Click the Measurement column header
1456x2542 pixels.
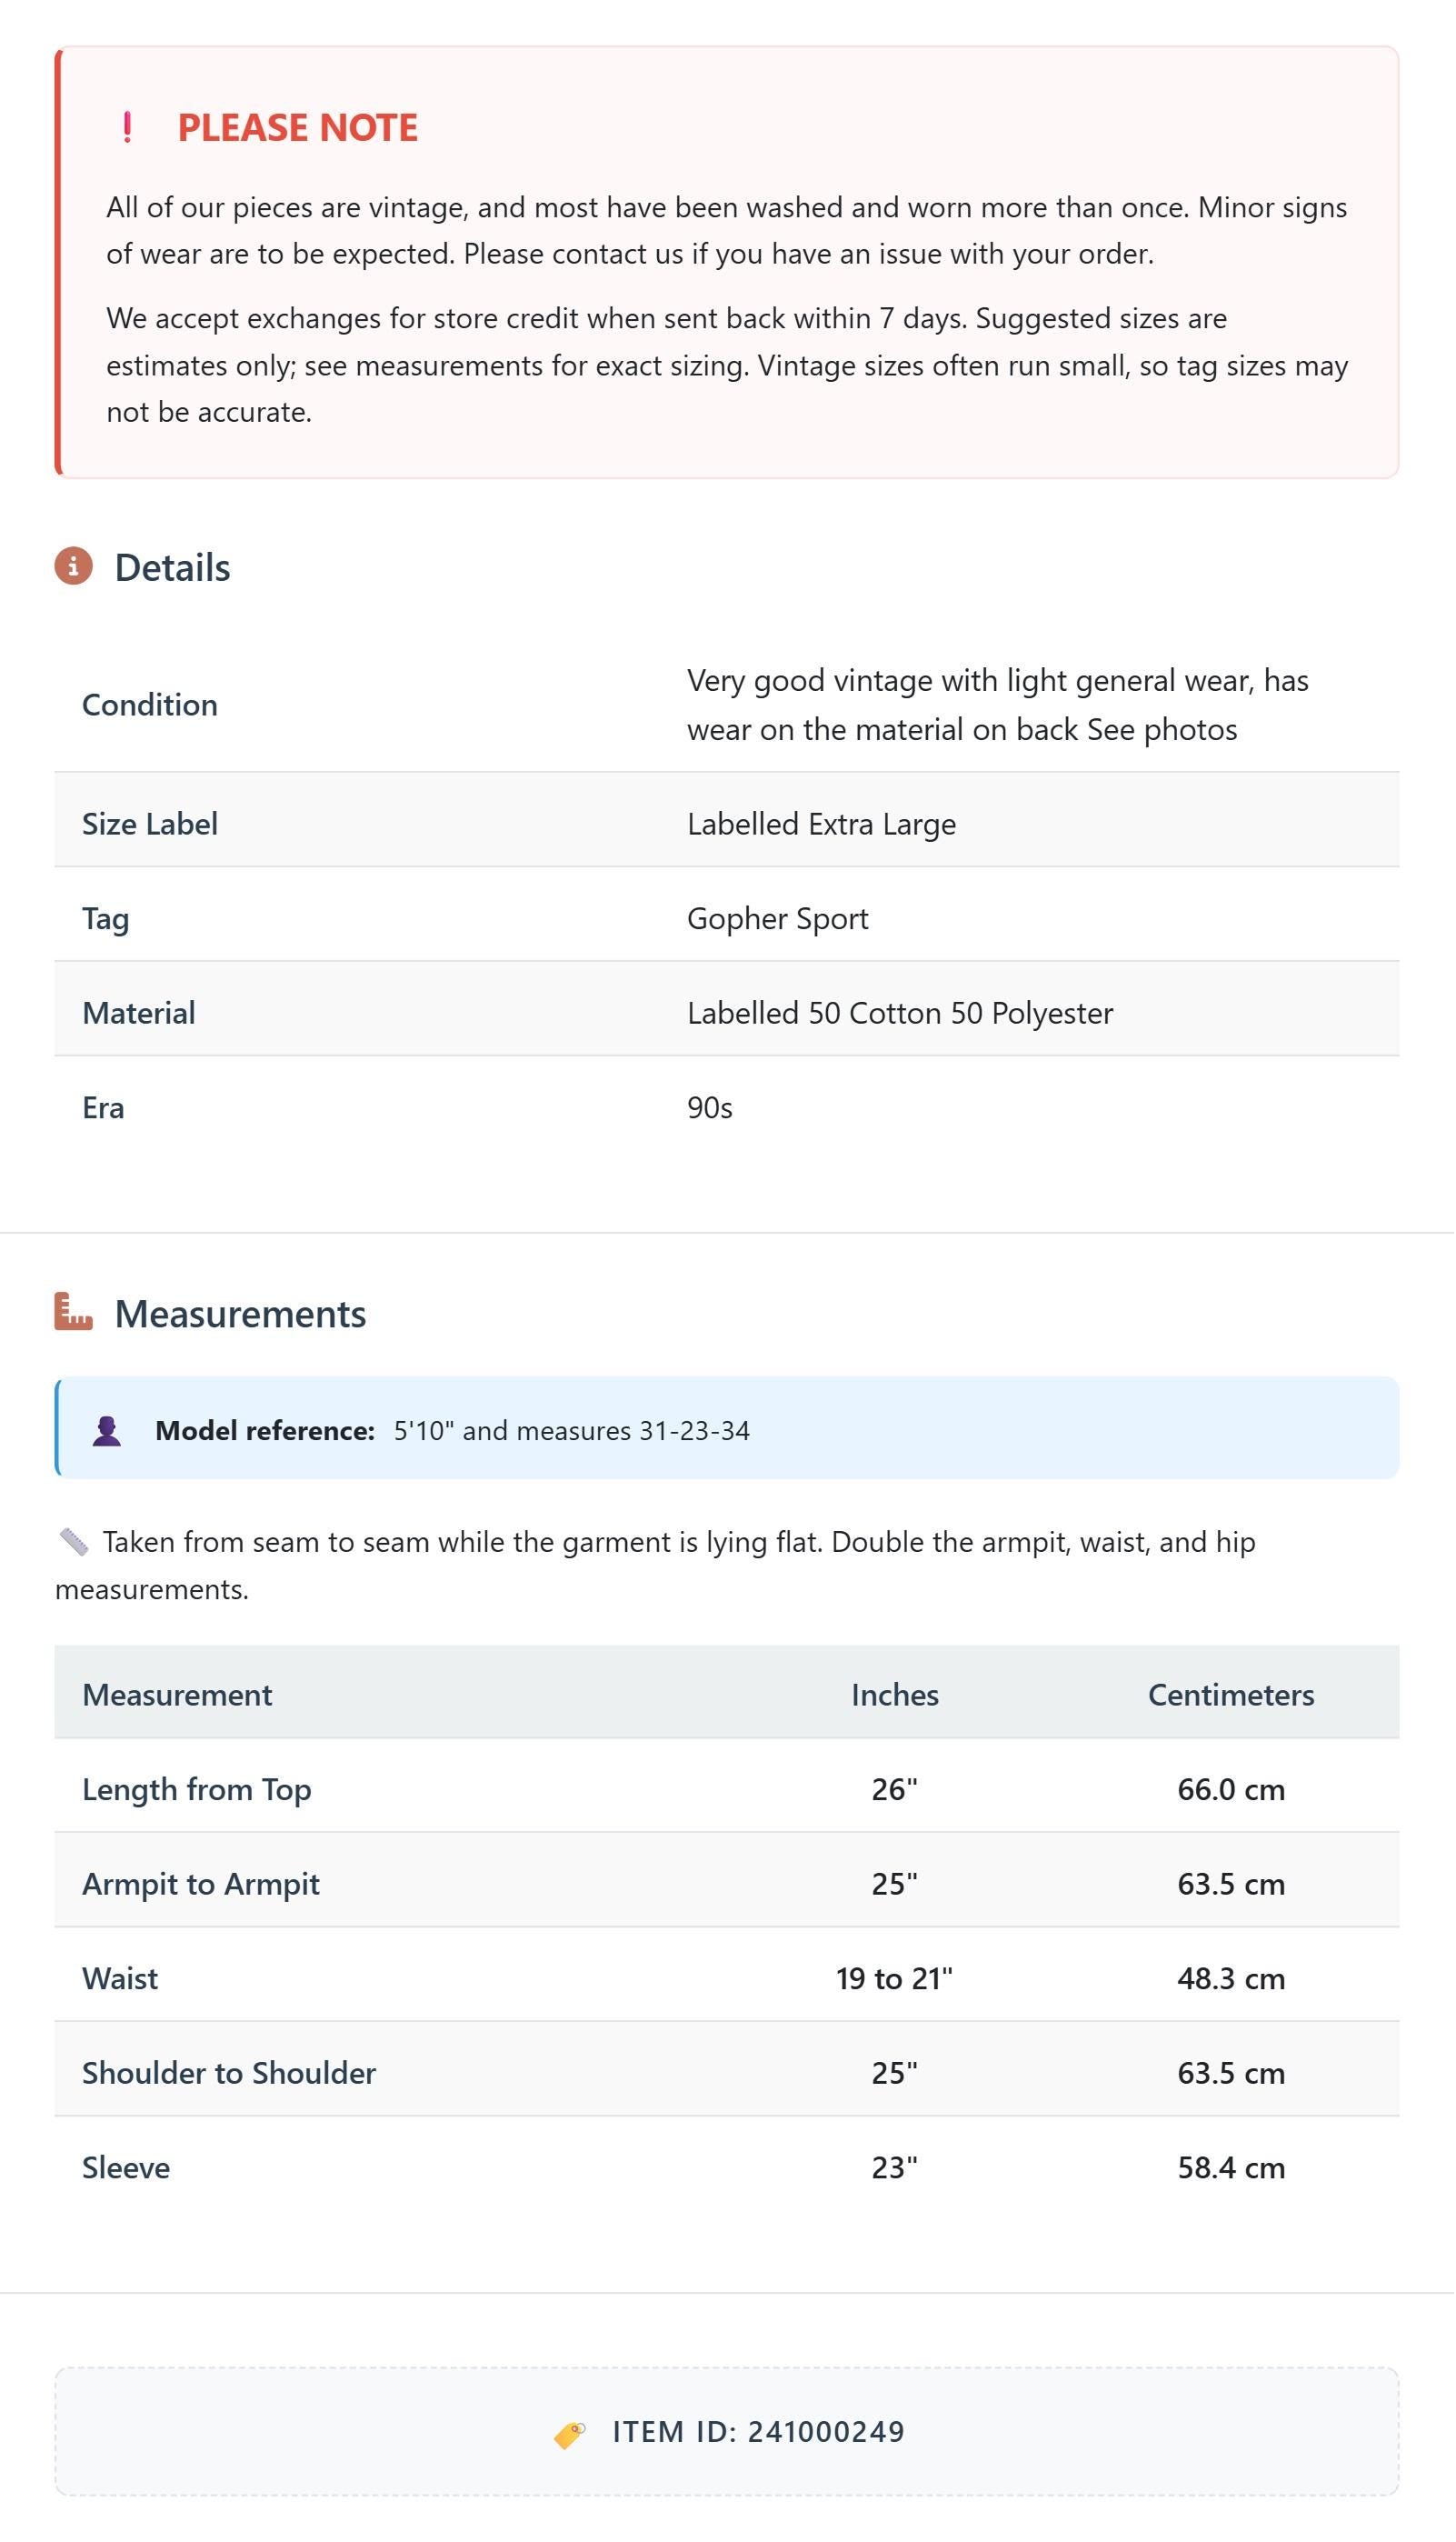(177, 1694)
